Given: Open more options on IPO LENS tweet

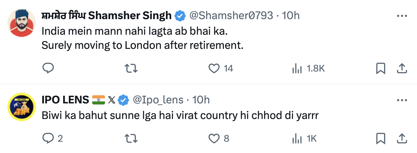Looking at the screenshot, I should click(401, 101).
